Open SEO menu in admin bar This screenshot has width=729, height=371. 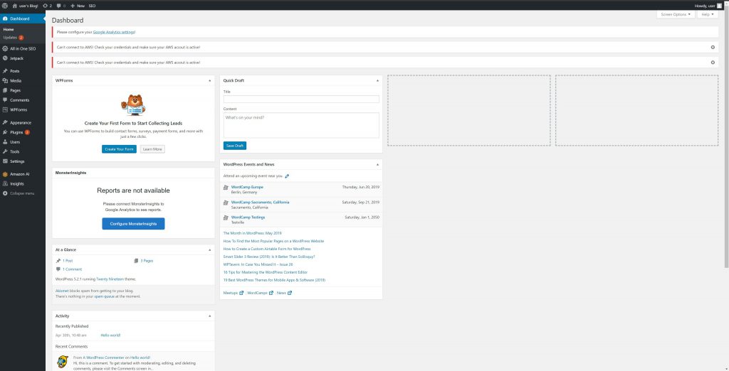pyautogui.click(x=92, y=6)
